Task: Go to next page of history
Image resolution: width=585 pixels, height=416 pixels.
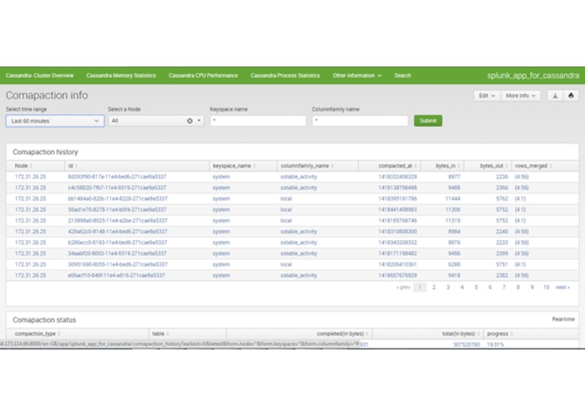Action: coord(562,287)
